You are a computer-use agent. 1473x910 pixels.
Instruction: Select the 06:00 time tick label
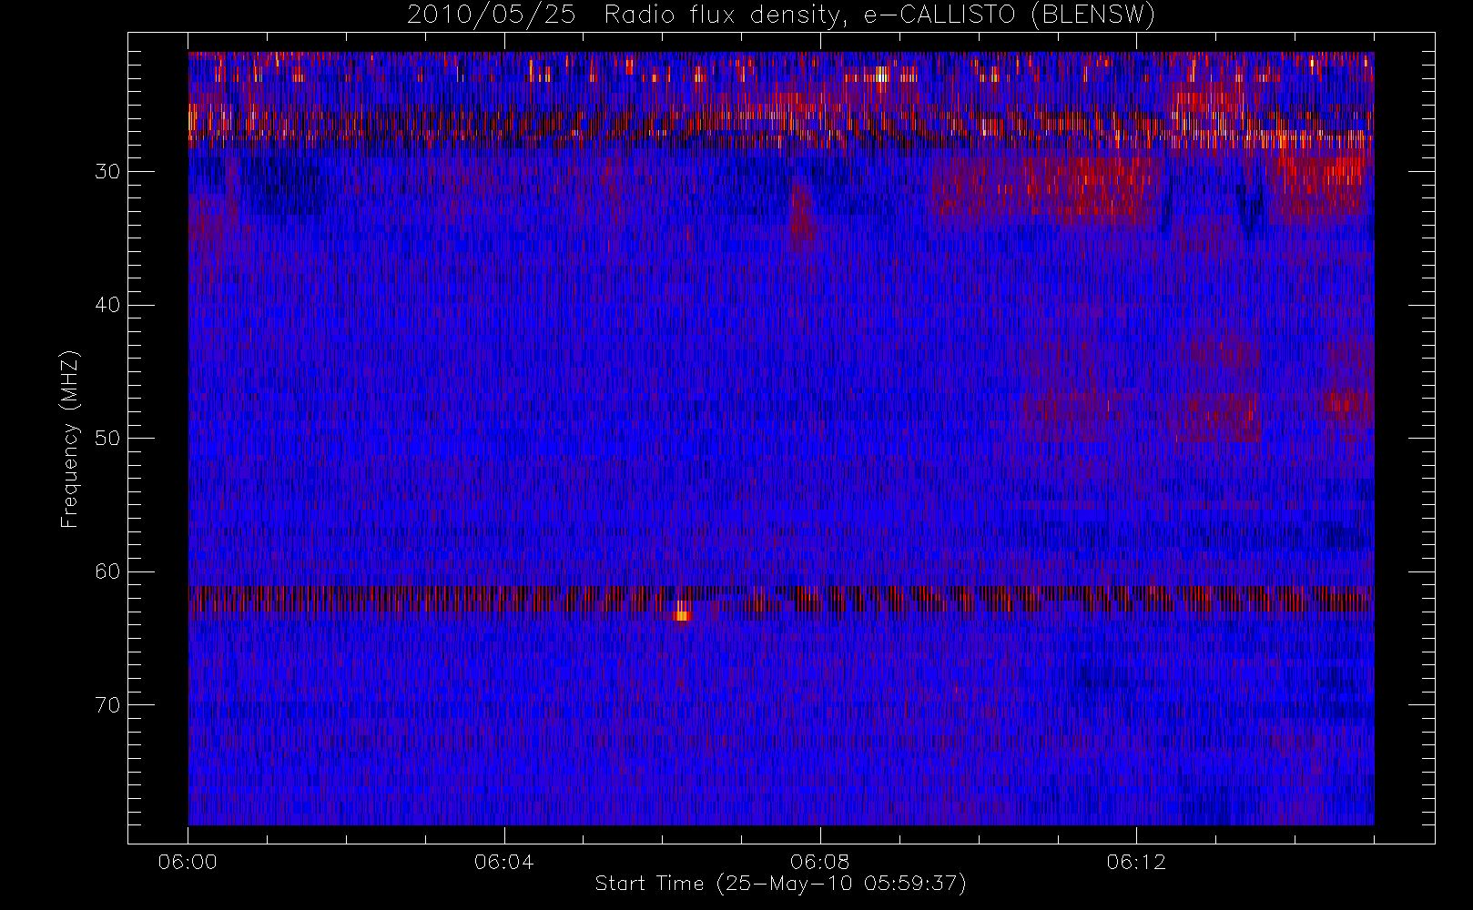pos(188,862)
